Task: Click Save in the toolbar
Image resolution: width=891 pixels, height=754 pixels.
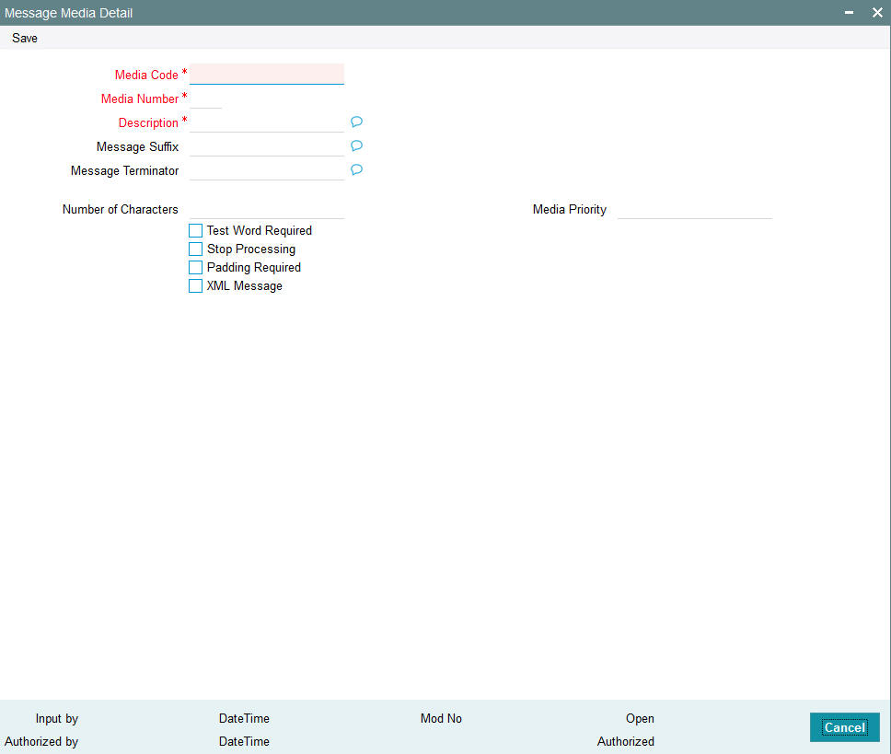Action: [x=25, y=38]
